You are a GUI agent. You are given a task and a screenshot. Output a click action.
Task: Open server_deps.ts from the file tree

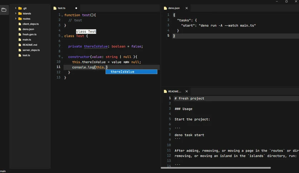tap(31, 50)
